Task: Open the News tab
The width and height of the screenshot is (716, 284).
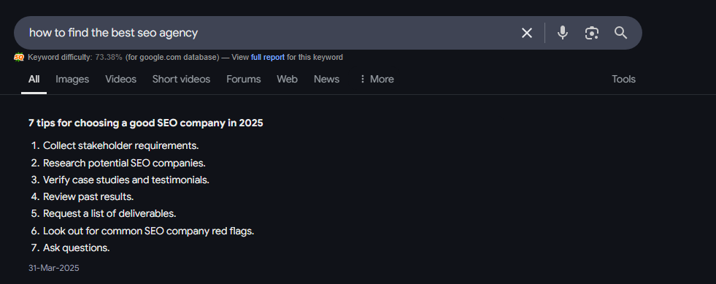Action: tap(326, 79)
